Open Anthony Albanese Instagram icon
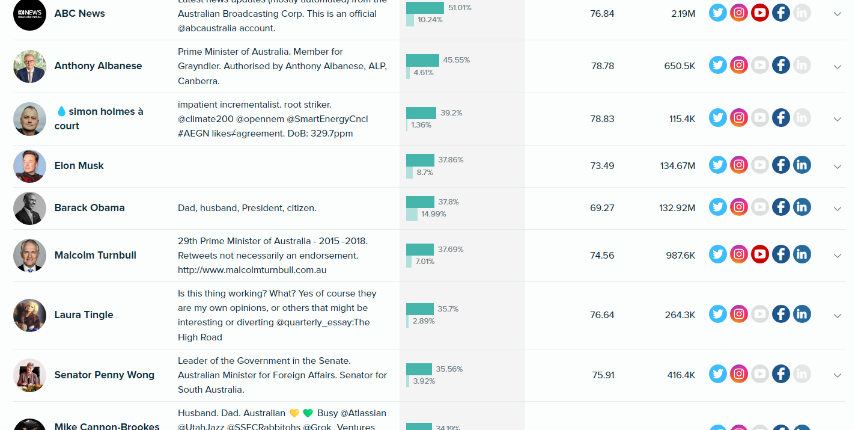855x430 pixels. 739,65
